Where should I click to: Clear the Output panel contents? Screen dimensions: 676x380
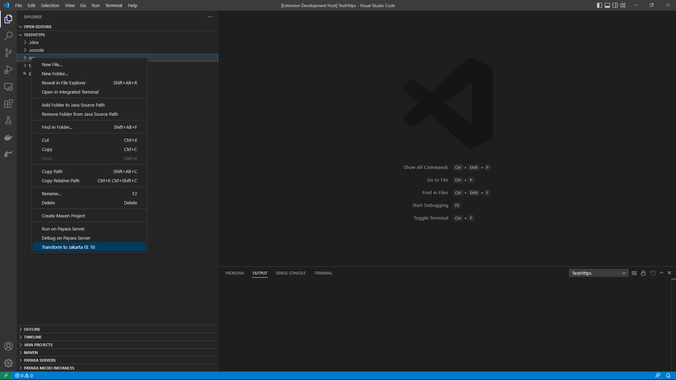coord(634,273)
